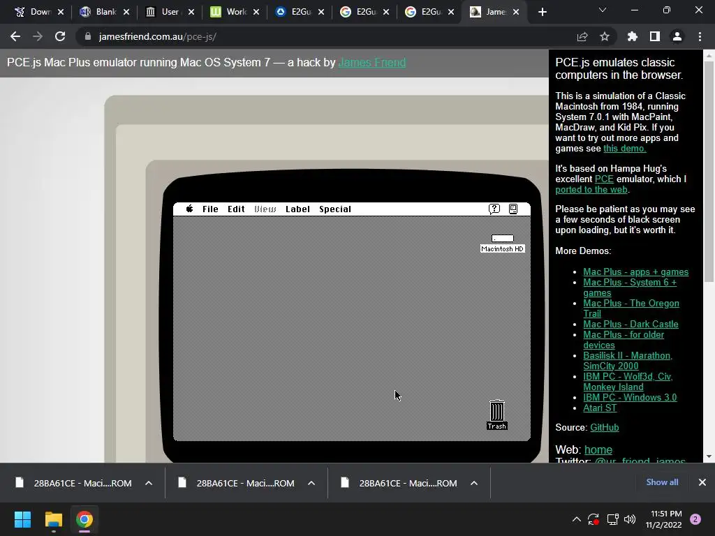Select the Macintosh HD disk icon
The height and width of the screenshot is (536, 715).
[503, 244]
